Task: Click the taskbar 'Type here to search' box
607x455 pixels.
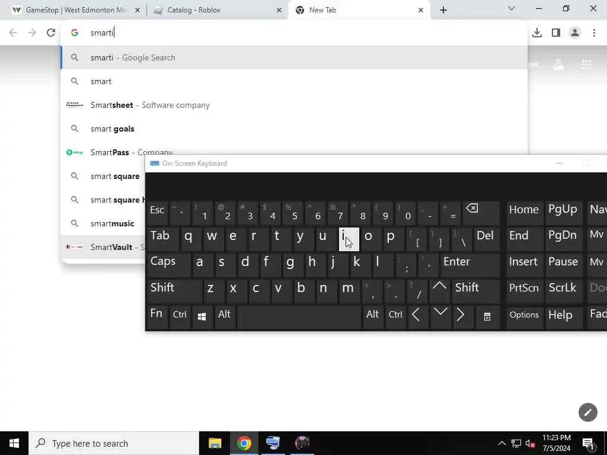Action: 114,443
